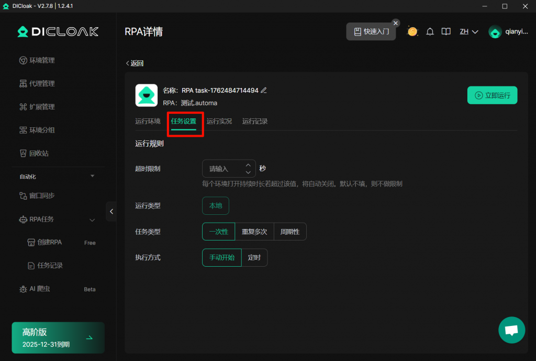
Task: Click the 立即运行 run now button
Action: (x=492, y=95)
